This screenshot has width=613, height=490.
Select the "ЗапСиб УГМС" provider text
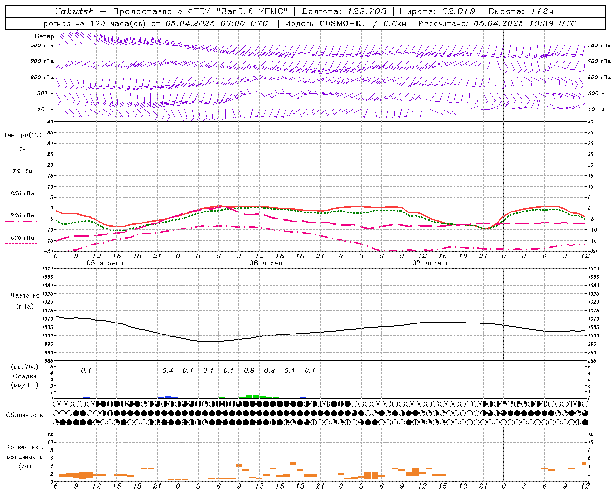coord(251,11)
